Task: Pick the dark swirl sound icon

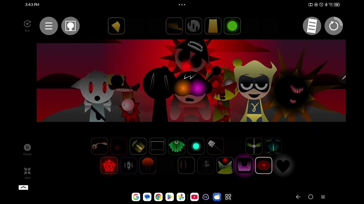Action: pos(194,26)
